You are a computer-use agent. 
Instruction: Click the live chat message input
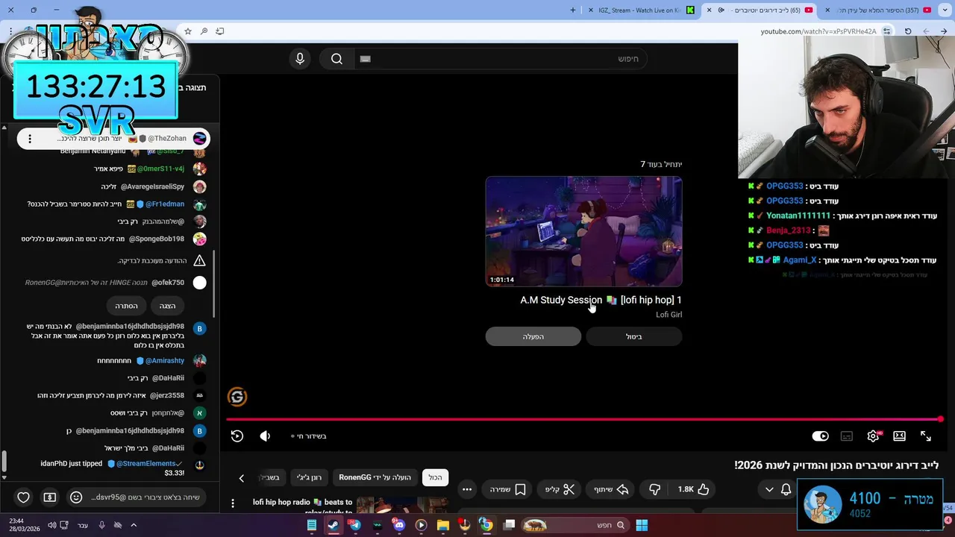tap(145, 497)
